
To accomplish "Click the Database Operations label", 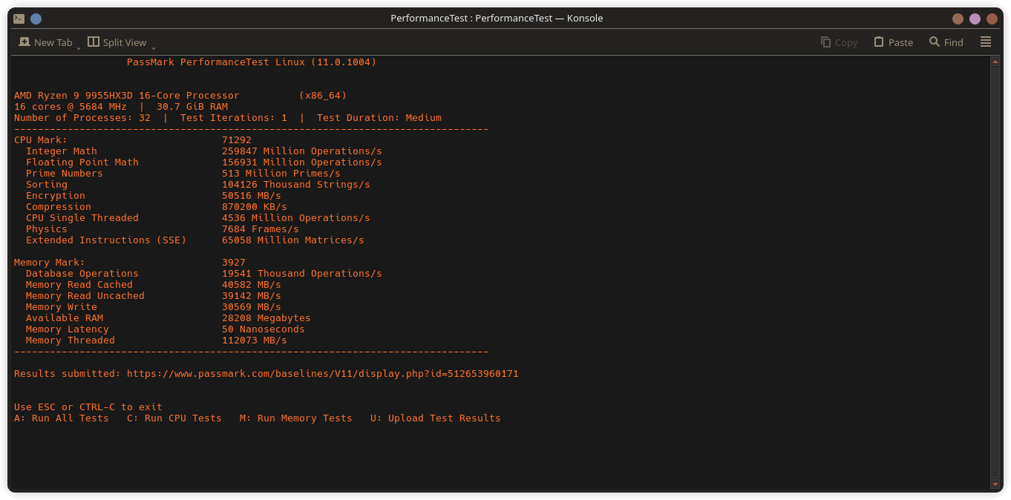I will click(82, 274).
